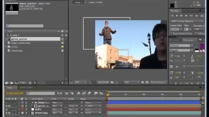Open green_screen breadcrumb in viewer
Viewport: 209px width, 117px height.
[x=95, y=2]
